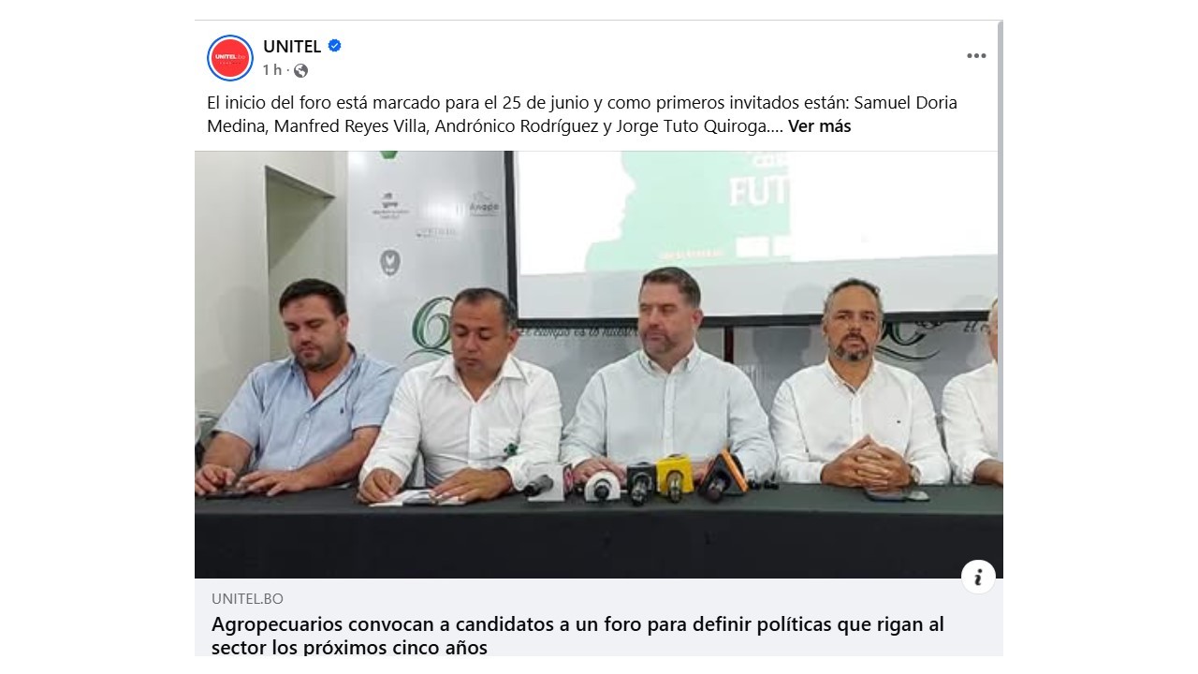
Task: Click the UNITEL page name
Action: 292,46
